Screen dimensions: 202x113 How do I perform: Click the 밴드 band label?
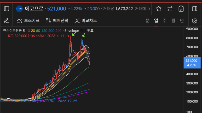click(x=90, y=31)
